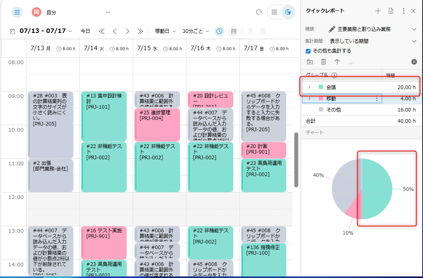Toggle the clock time view icon

point(219,31)
